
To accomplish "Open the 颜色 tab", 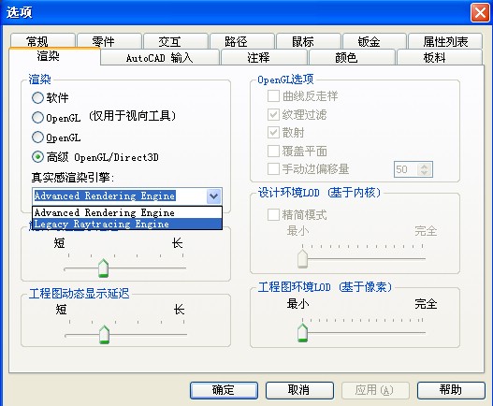I will tap(352, 58).
